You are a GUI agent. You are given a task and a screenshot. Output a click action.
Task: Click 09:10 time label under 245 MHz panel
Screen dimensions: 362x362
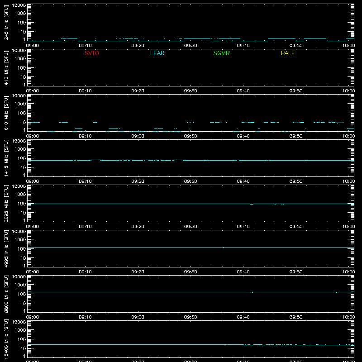pos(85,46)
